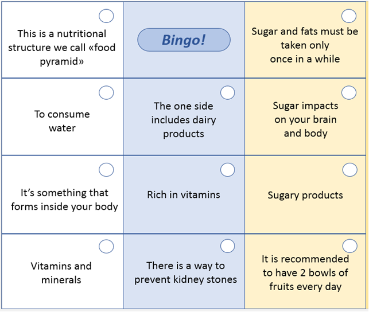Screen dimensions: 369x312
Task: Select circle in 'Rich in vitamins' cell
Action: (x=228, y=169)
